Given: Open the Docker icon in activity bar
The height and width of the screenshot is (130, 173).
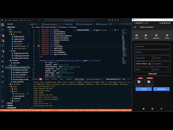Looking at the screenshot, I should tap(3, 61).
